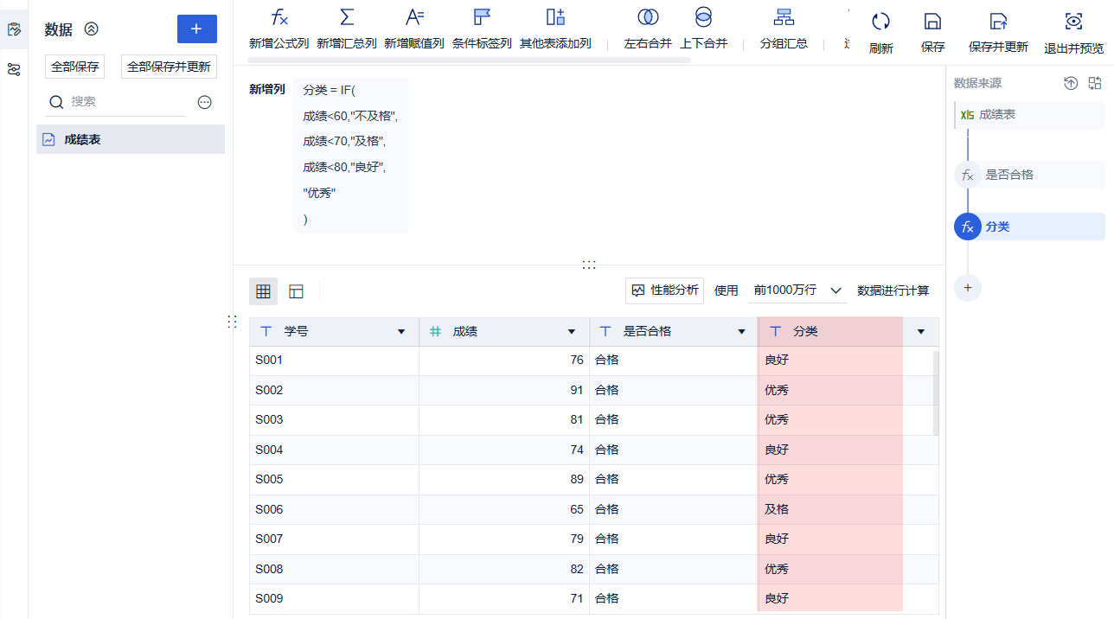Select the 新增公式列 formula column tool
This screenshot has height=619, width=1114.
[279, 26]
